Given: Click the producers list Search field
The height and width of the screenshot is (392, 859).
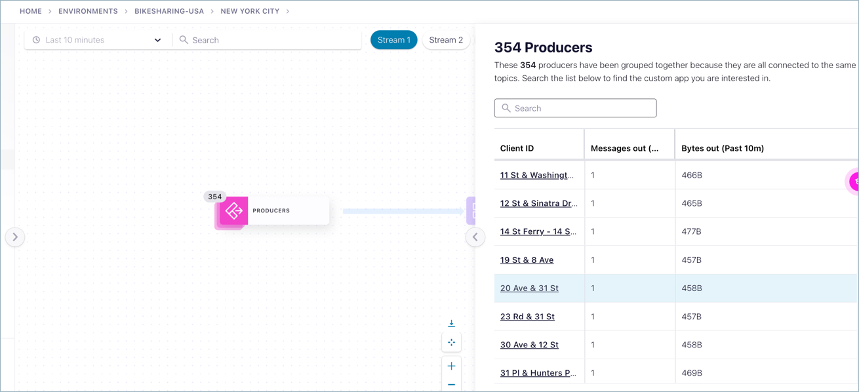Looking at the screenshot, I should pyautogui.click(x=576, y=108).
